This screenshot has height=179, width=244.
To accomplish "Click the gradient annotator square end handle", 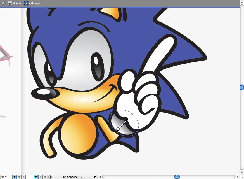I will [127, 120].
